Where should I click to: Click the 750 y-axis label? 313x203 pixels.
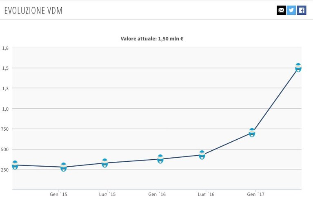(x=5, y=129)
